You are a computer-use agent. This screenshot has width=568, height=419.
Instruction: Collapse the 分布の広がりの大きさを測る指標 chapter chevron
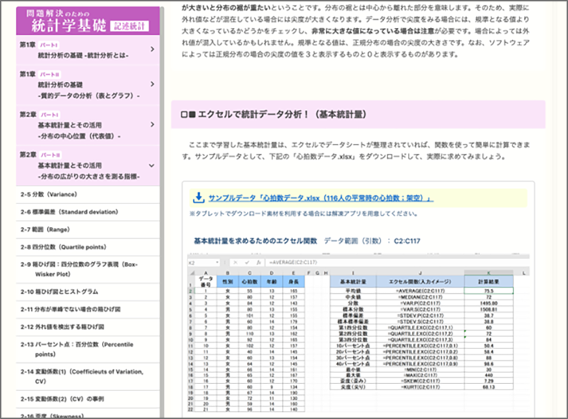pos(152,165)
